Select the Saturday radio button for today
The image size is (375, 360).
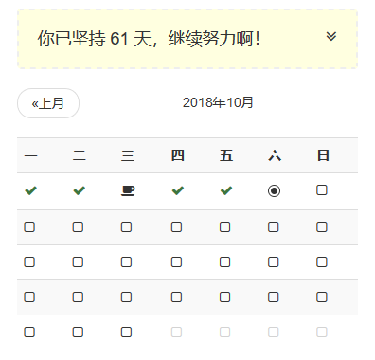pos(274,190)
